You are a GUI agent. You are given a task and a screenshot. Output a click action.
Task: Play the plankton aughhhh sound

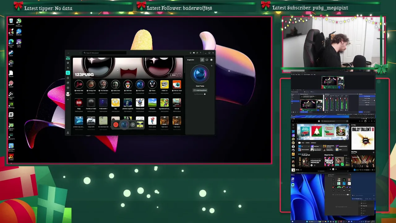pos(128,103)
